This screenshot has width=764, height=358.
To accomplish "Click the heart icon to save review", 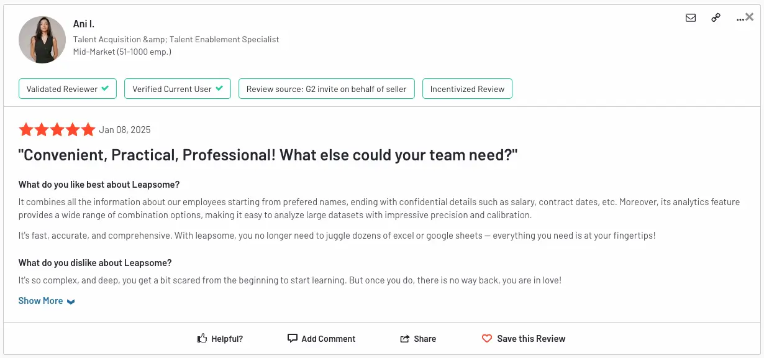I will point(487,338).
